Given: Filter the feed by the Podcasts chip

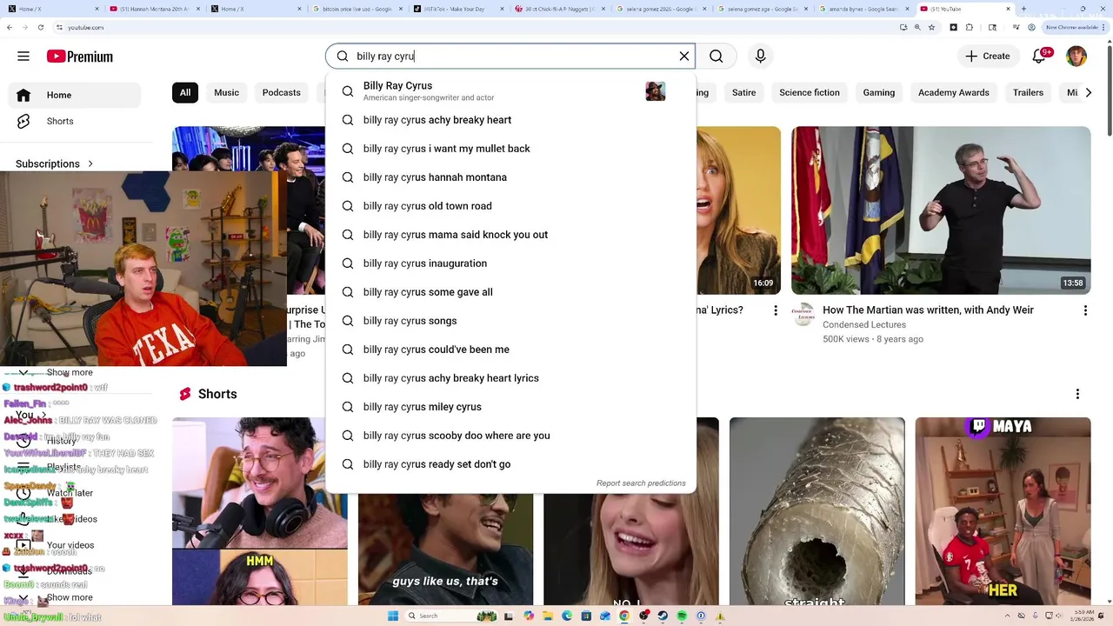Looking at the screenshot, I should [281, 92].
